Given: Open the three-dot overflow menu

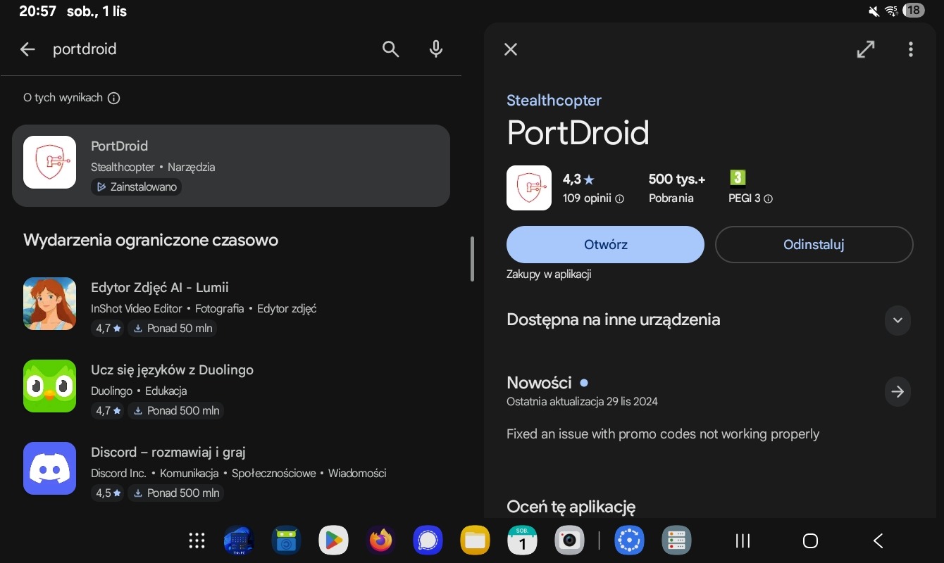Looking at the screenshot, I should click(x=910, y=49).
